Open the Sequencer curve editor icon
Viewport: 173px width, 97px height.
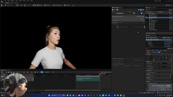53,72
